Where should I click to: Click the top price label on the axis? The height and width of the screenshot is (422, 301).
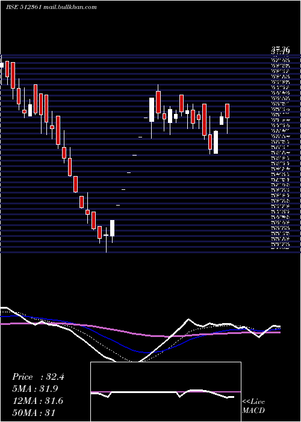coord(281,50)
